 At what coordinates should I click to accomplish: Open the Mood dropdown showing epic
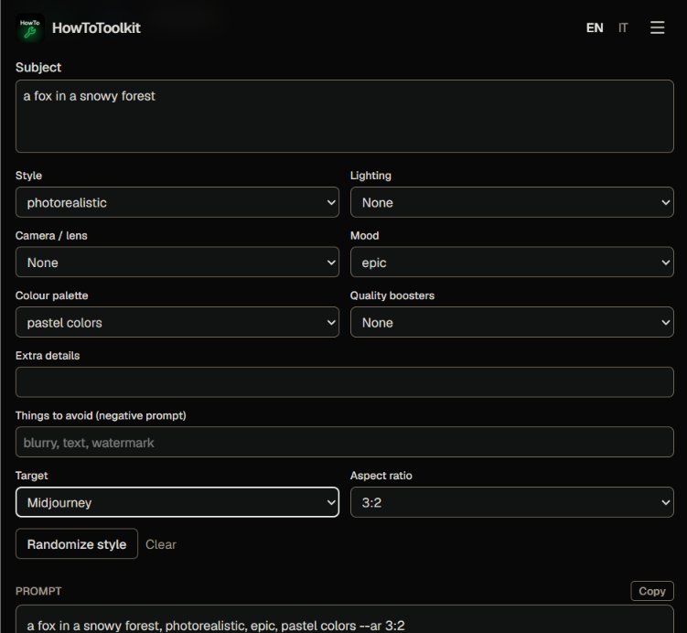tap(511, 262)
